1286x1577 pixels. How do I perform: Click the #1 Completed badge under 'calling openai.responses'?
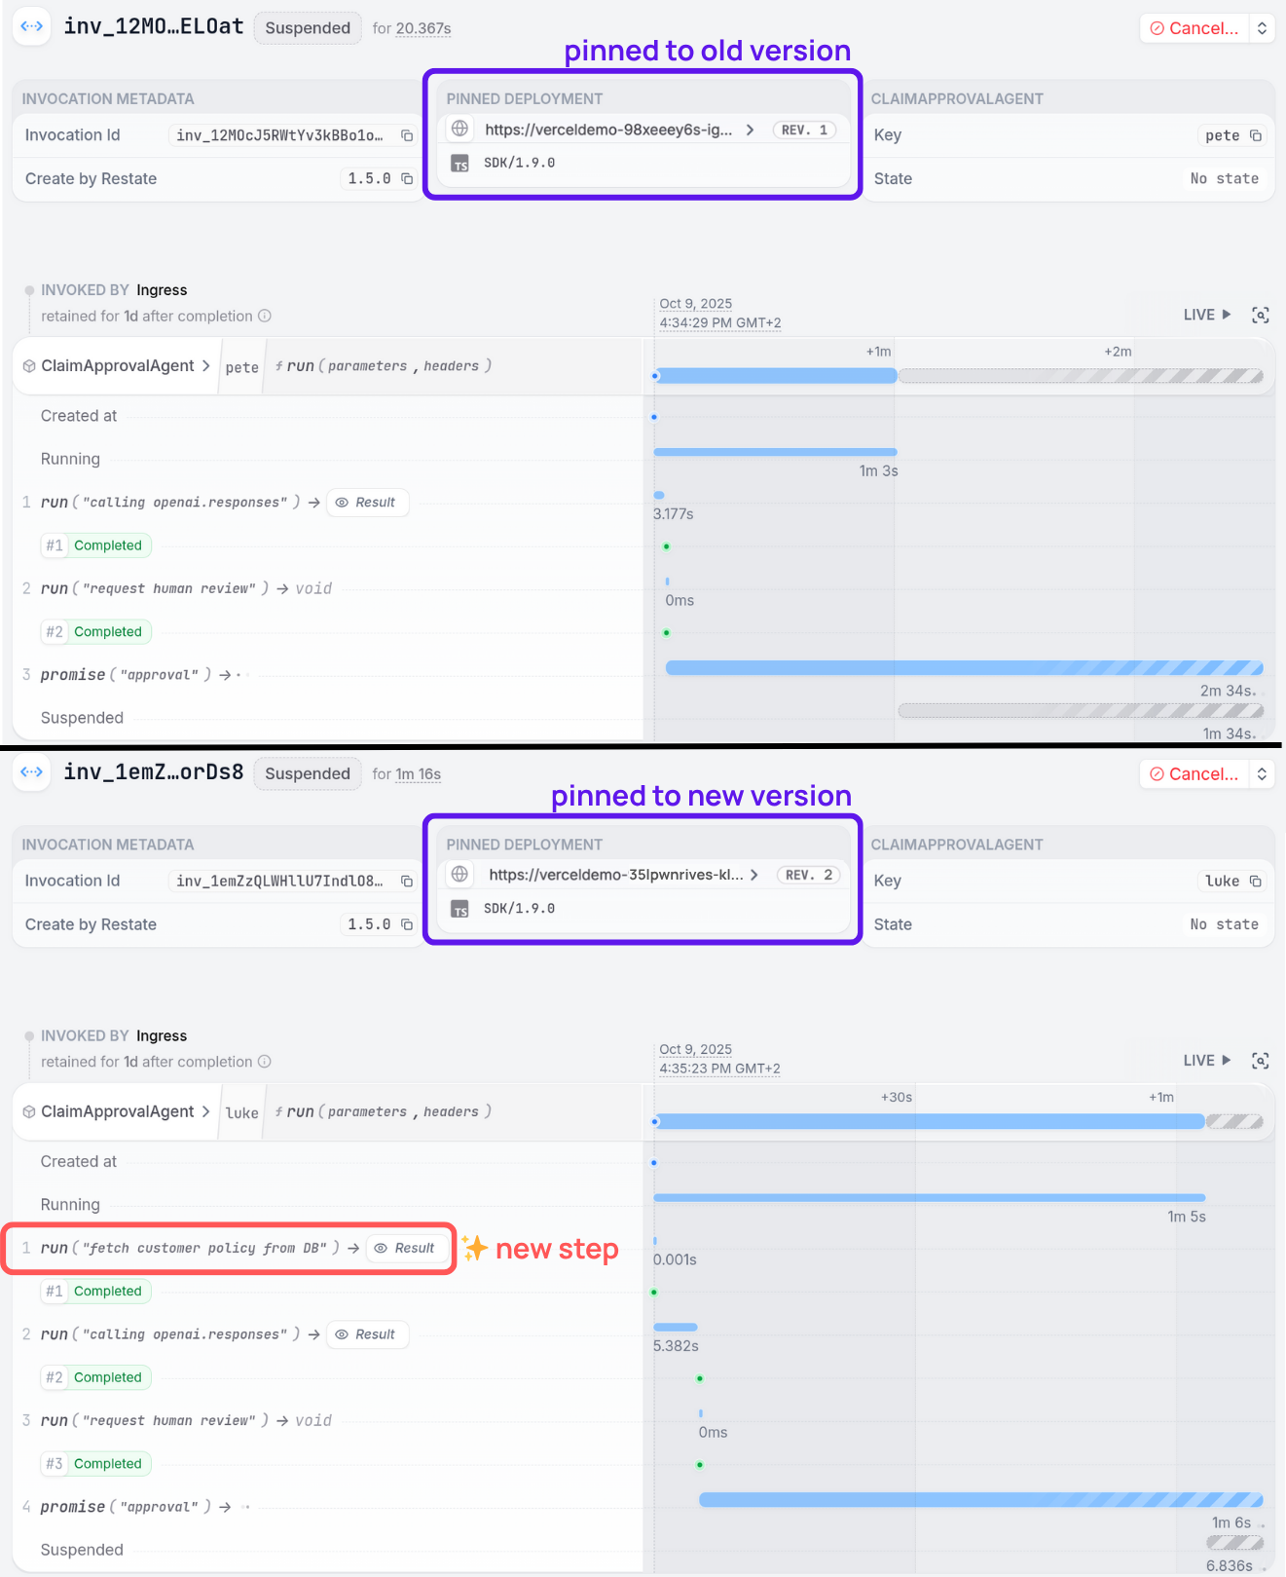tap(97, 545)
